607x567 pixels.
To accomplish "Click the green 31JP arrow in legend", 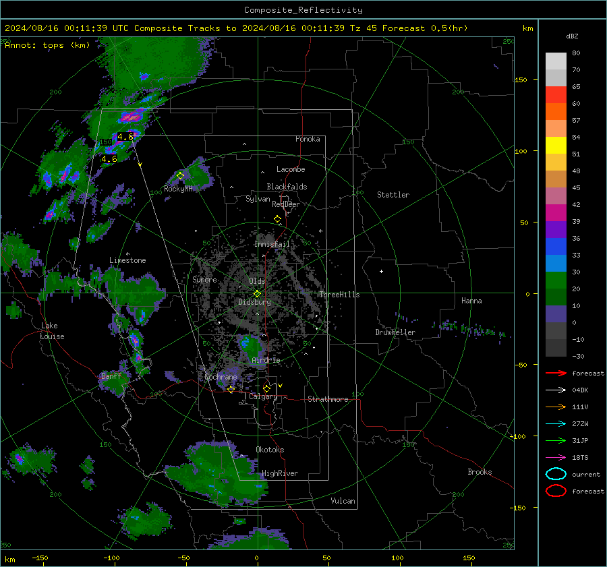I will click(556, 440).
